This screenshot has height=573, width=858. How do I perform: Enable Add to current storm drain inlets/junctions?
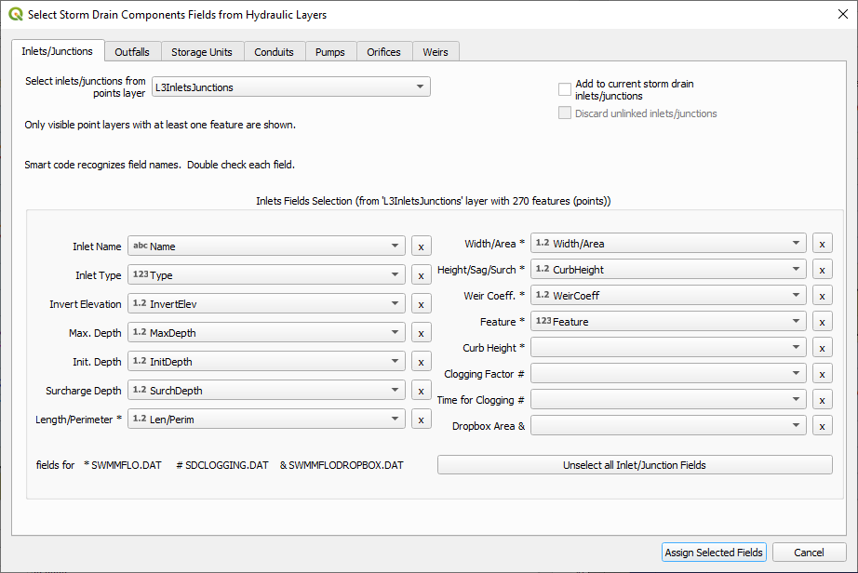pyautogui.click(x=565, y=89)
